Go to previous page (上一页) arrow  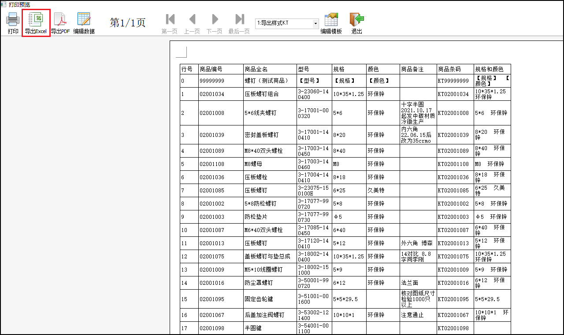click(192, 19)
